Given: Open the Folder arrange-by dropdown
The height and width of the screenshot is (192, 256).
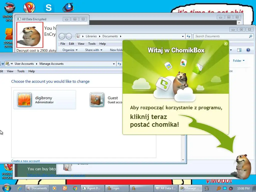Looking at the screenshot, I should pyautogui.click(x=239, y=61).
